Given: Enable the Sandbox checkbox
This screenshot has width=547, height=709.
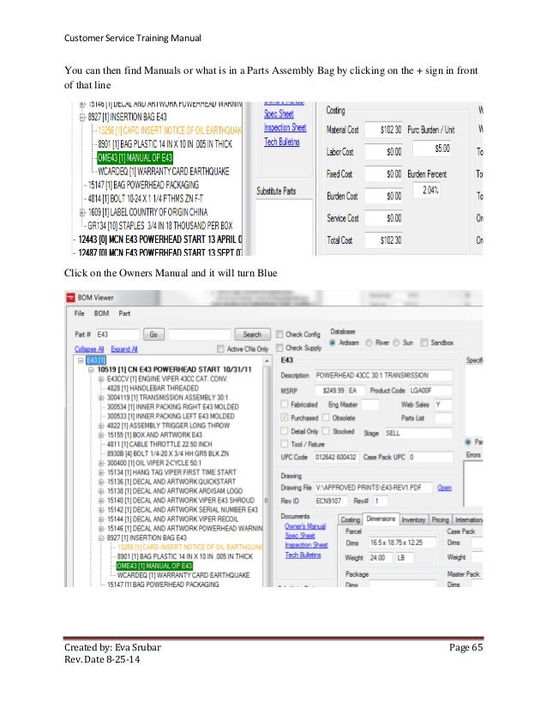Looking at the screenshot, I should pyautogui.click(x=424, y=342).
